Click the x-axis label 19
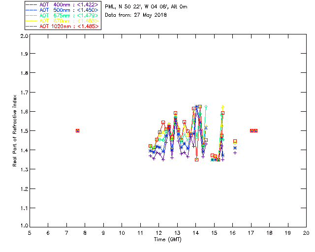 [288, 233]
